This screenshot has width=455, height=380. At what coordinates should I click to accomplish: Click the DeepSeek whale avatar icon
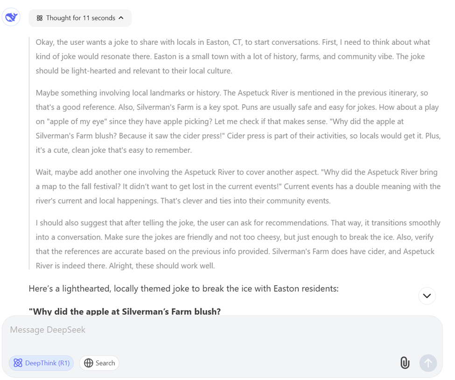11,18
